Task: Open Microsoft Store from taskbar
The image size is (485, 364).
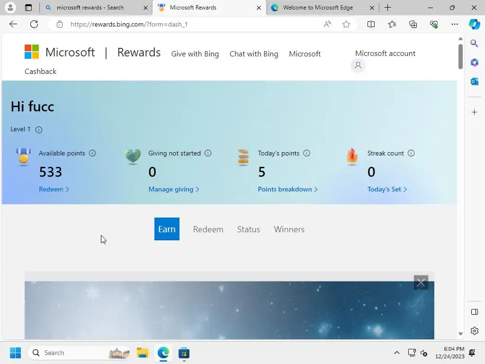Action: pyautogui.click(x=184, y=353)
